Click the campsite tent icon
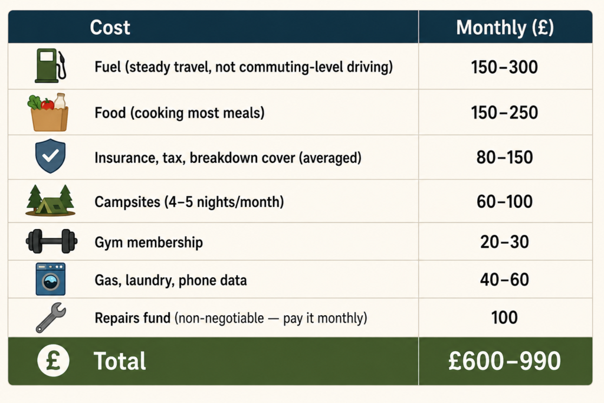This screenshot has height=403, width=604. [x=51, y=201]
